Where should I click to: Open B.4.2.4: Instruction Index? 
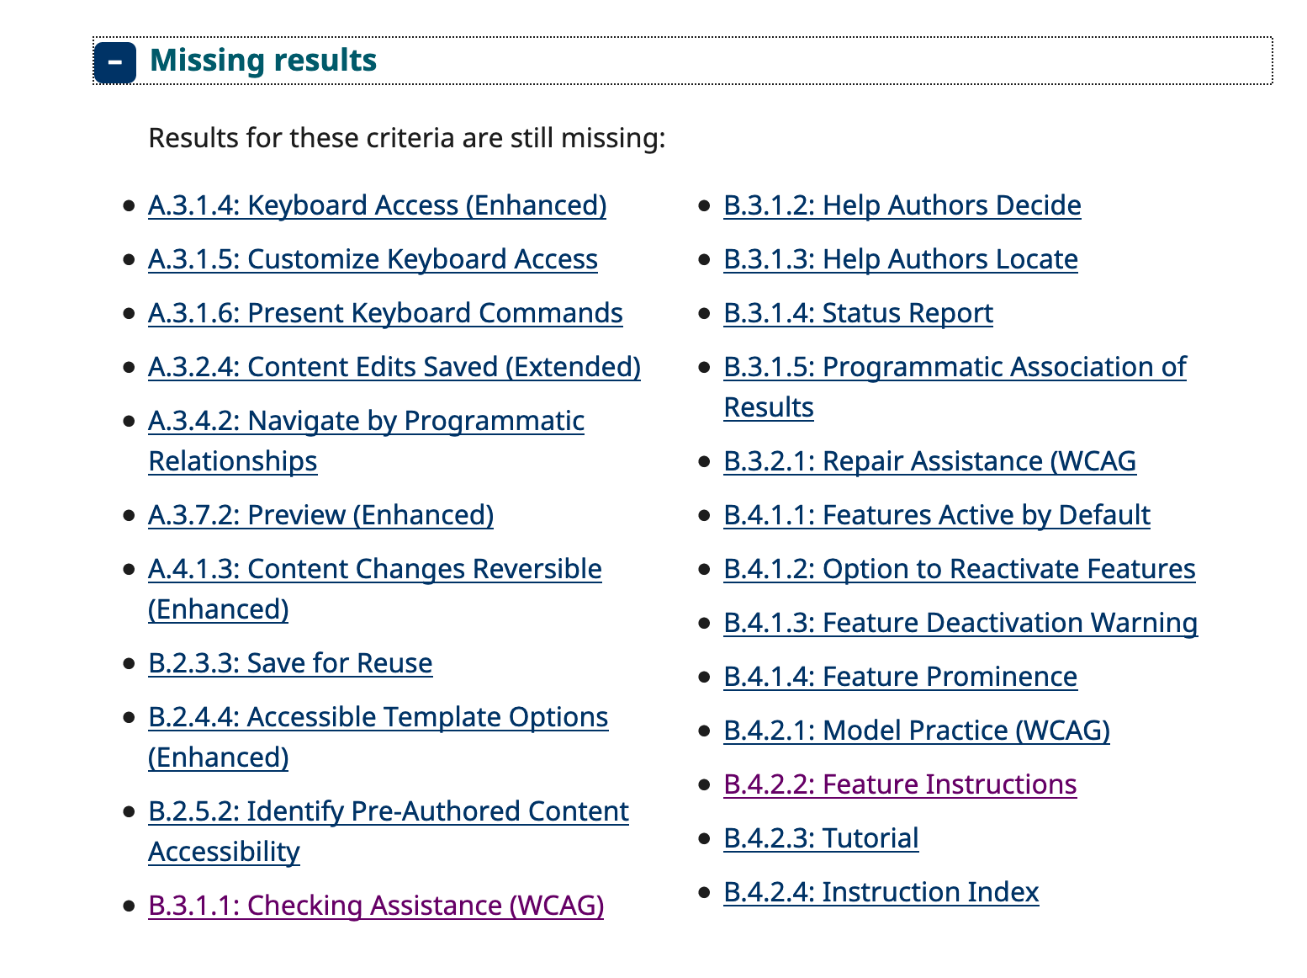[x=881, y=891]
